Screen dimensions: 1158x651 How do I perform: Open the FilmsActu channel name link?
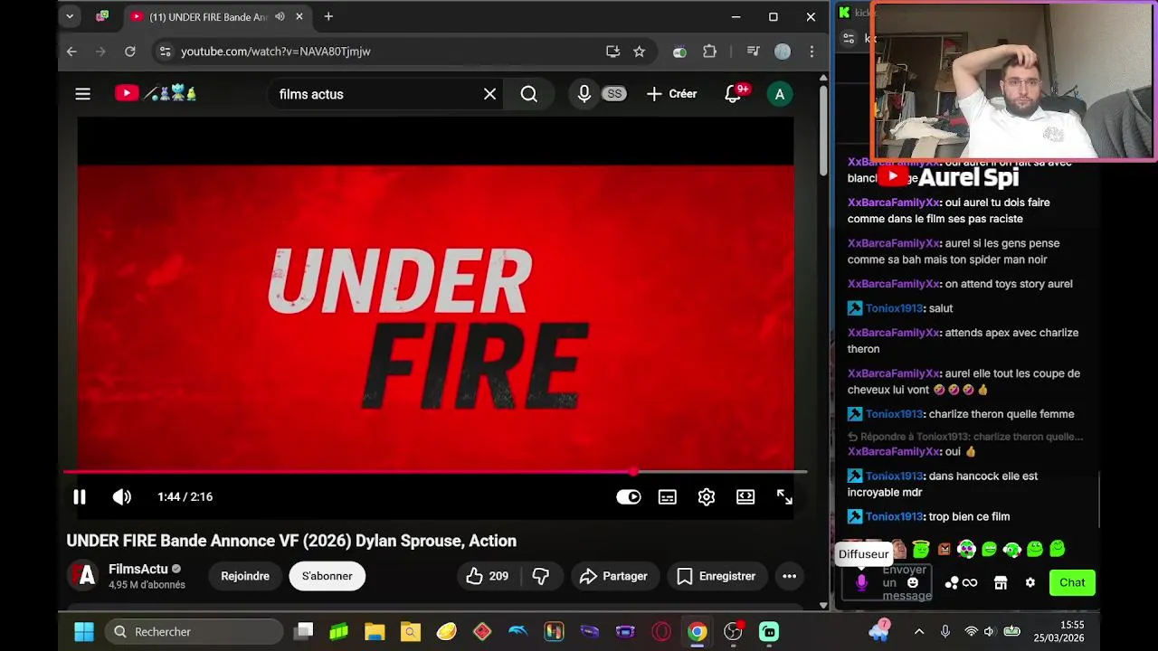138,569
